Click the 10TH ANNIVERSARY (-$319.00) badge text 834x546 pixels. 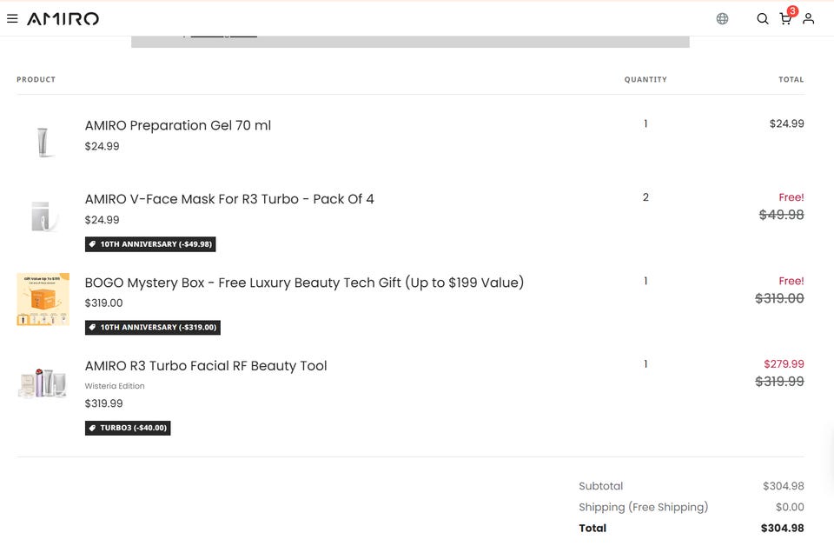coord(158,327)
